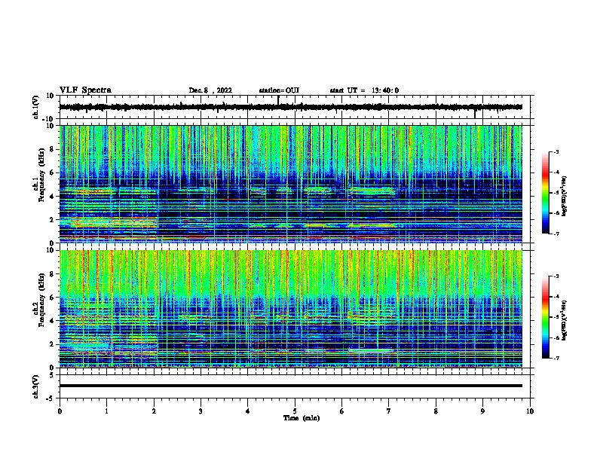Click the 8 kHz tick of ch.1 spectrogram
Screen dimensions: 597x461
point(52,149)
